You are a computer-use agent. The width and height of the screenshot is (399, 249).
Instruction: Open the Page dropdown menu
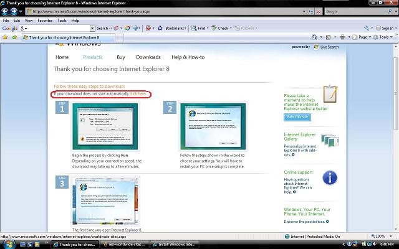pos(362,37)
